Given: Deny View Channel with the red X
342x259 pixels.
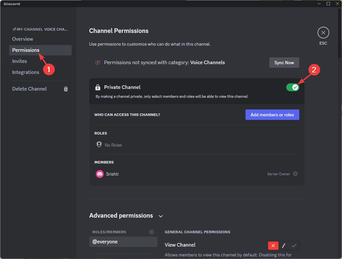Looking at the screenshot, I should click(x=273, y=245).
